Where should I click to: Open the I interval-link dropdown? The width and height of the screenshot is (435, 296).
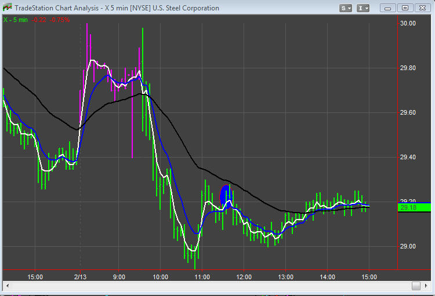[363, 8]
